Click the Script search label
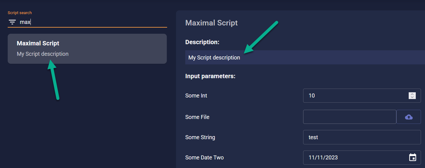This screenshot has height=168, width=425. tap(20, 13)
